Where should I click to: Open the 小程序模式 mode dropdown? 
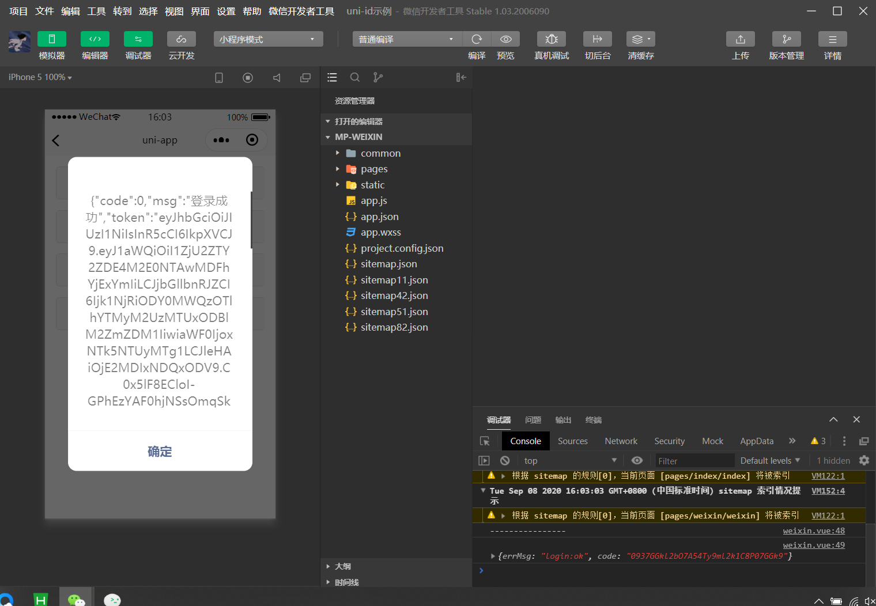point(268,39)
